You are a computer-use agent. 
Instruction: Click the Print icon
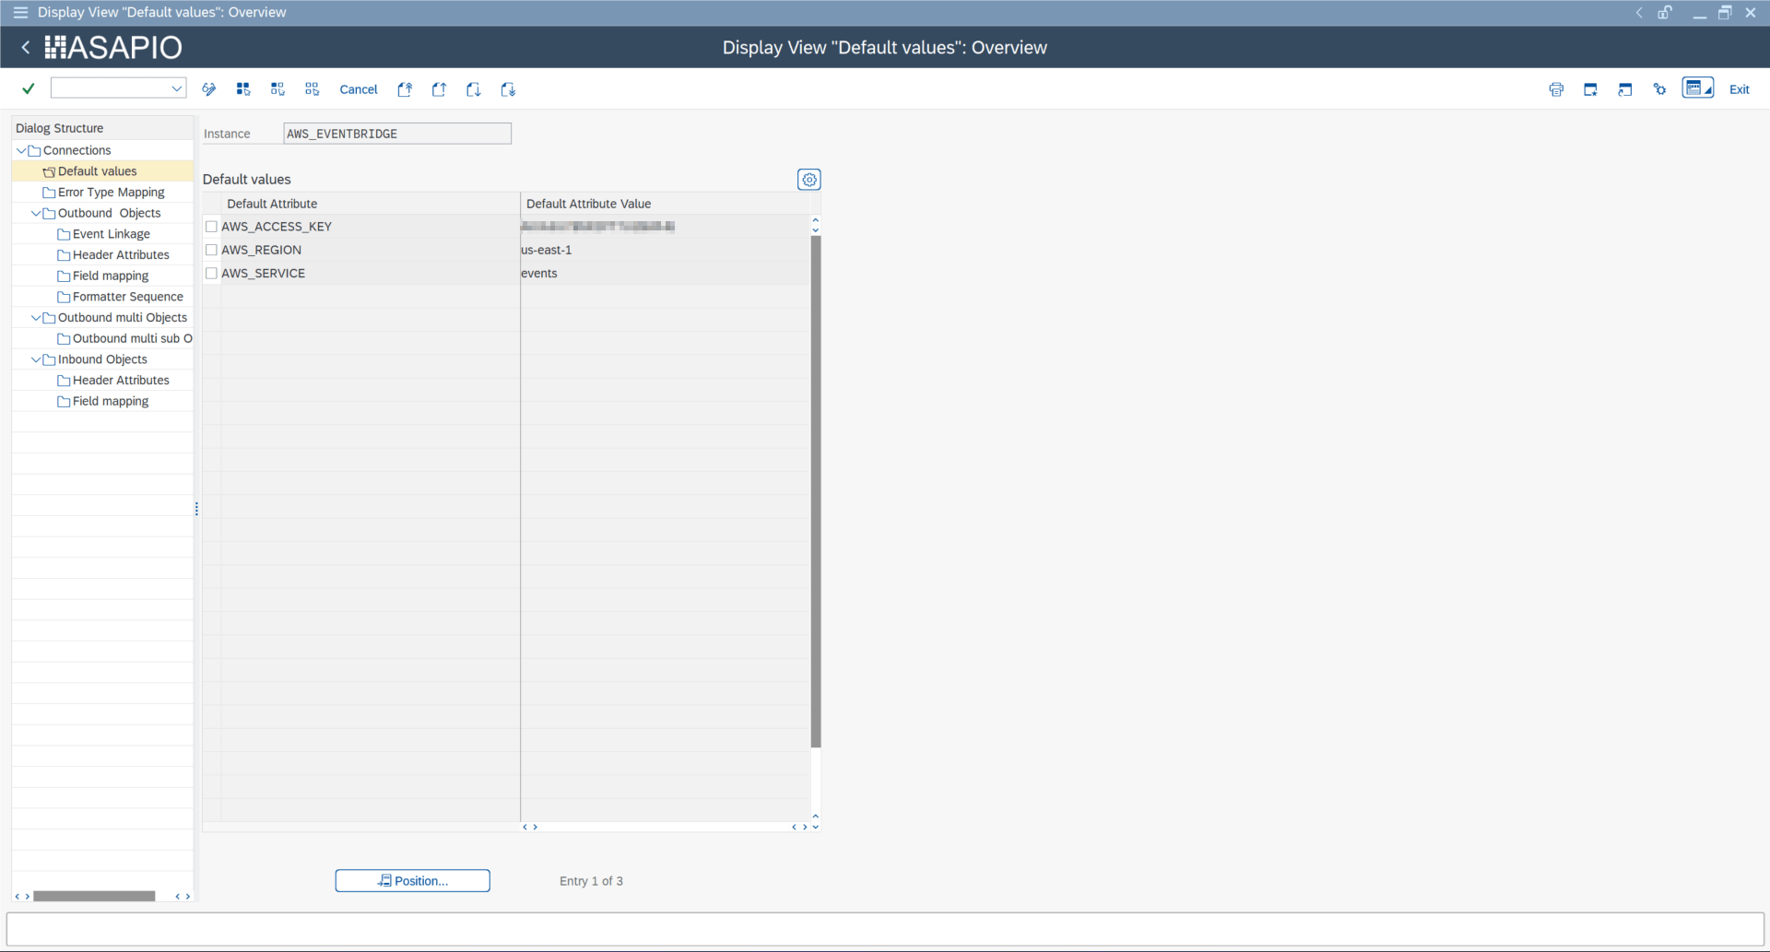[x=1556, y=89]
